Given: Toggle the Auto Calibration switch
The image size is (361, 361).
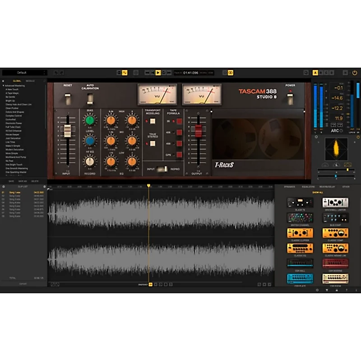Looking at the screenshot, I should tap(90, 99).
